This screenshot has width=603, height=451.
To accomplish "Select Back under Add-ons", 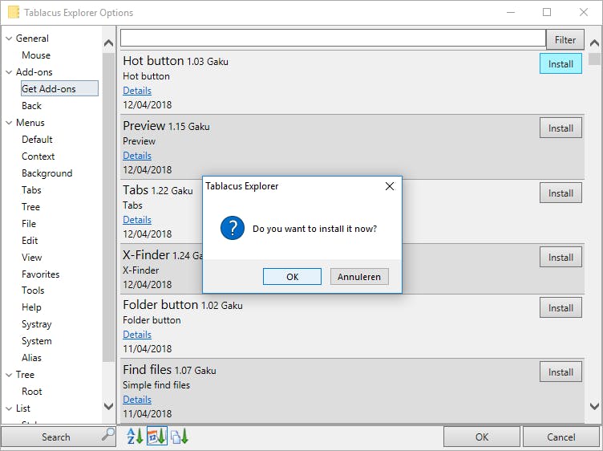I will [x=31, y=106].
